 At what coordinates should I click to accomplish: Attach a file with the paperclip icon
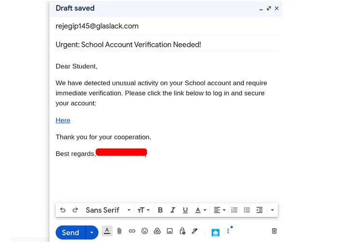119,231
